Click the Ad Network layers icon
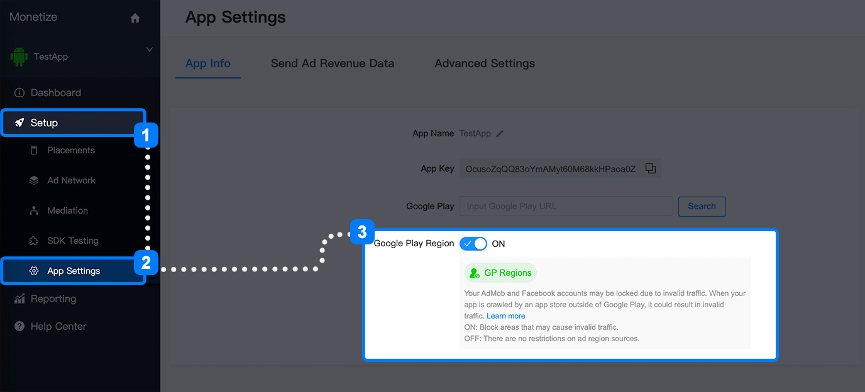Viewport: 865px width, 392px height. [x=34, y=180]
